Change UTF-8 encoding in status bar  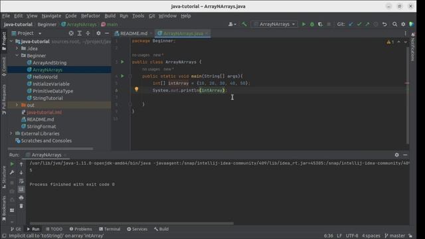point(352,236)
